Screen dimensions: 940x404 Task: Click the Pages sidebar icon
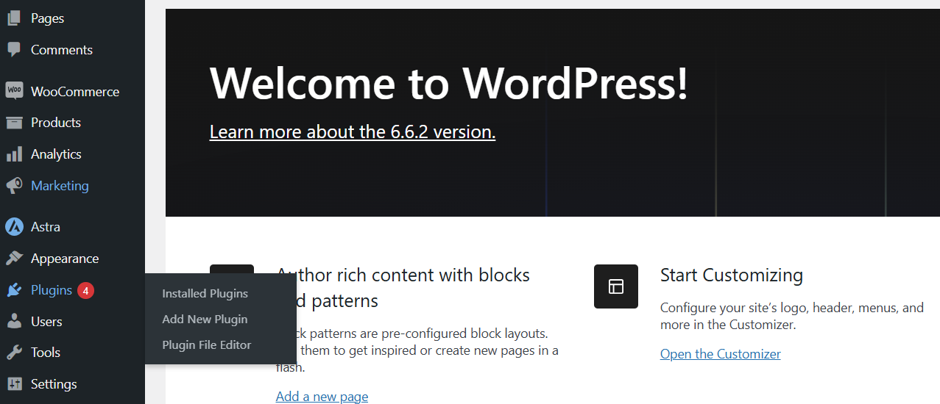(x=14, y=18)
